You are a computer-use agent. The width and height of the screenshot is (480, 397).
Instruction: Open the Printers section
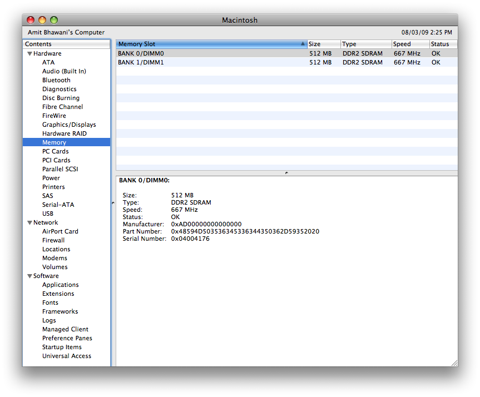[53, 187]
